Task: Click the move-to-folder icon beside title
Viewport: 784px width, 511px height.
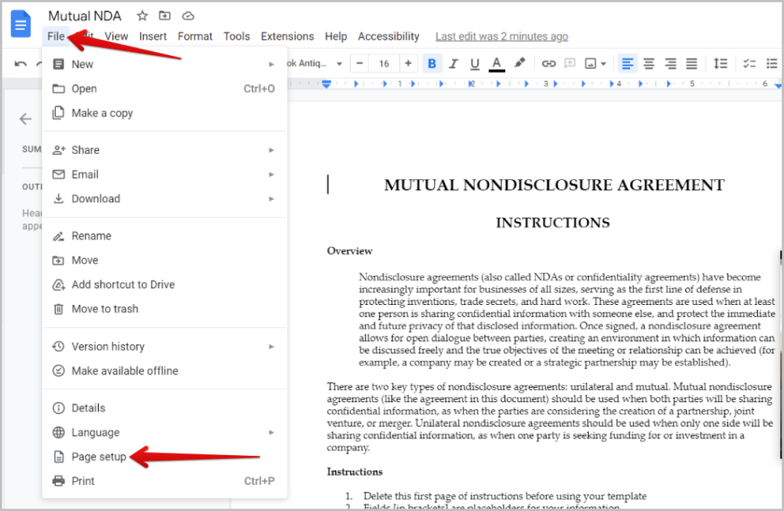Action: (165, 16)
